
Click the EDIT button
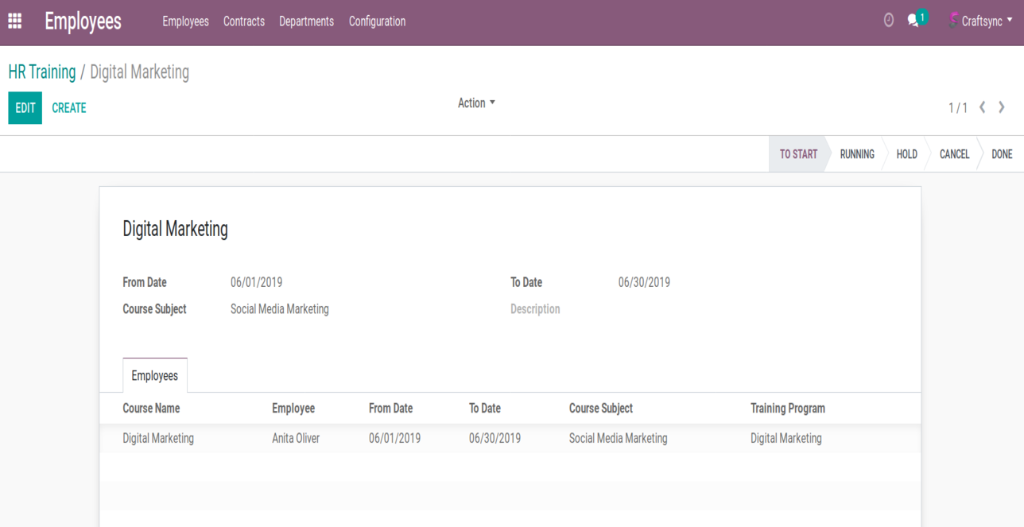(x=25, y=108)
